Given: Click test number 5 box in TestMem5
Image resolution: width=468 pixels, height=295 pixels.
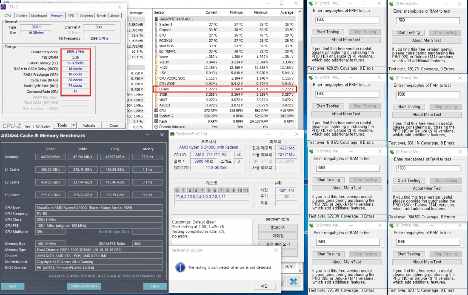Looking at the screenshot, I should point(208,190).
